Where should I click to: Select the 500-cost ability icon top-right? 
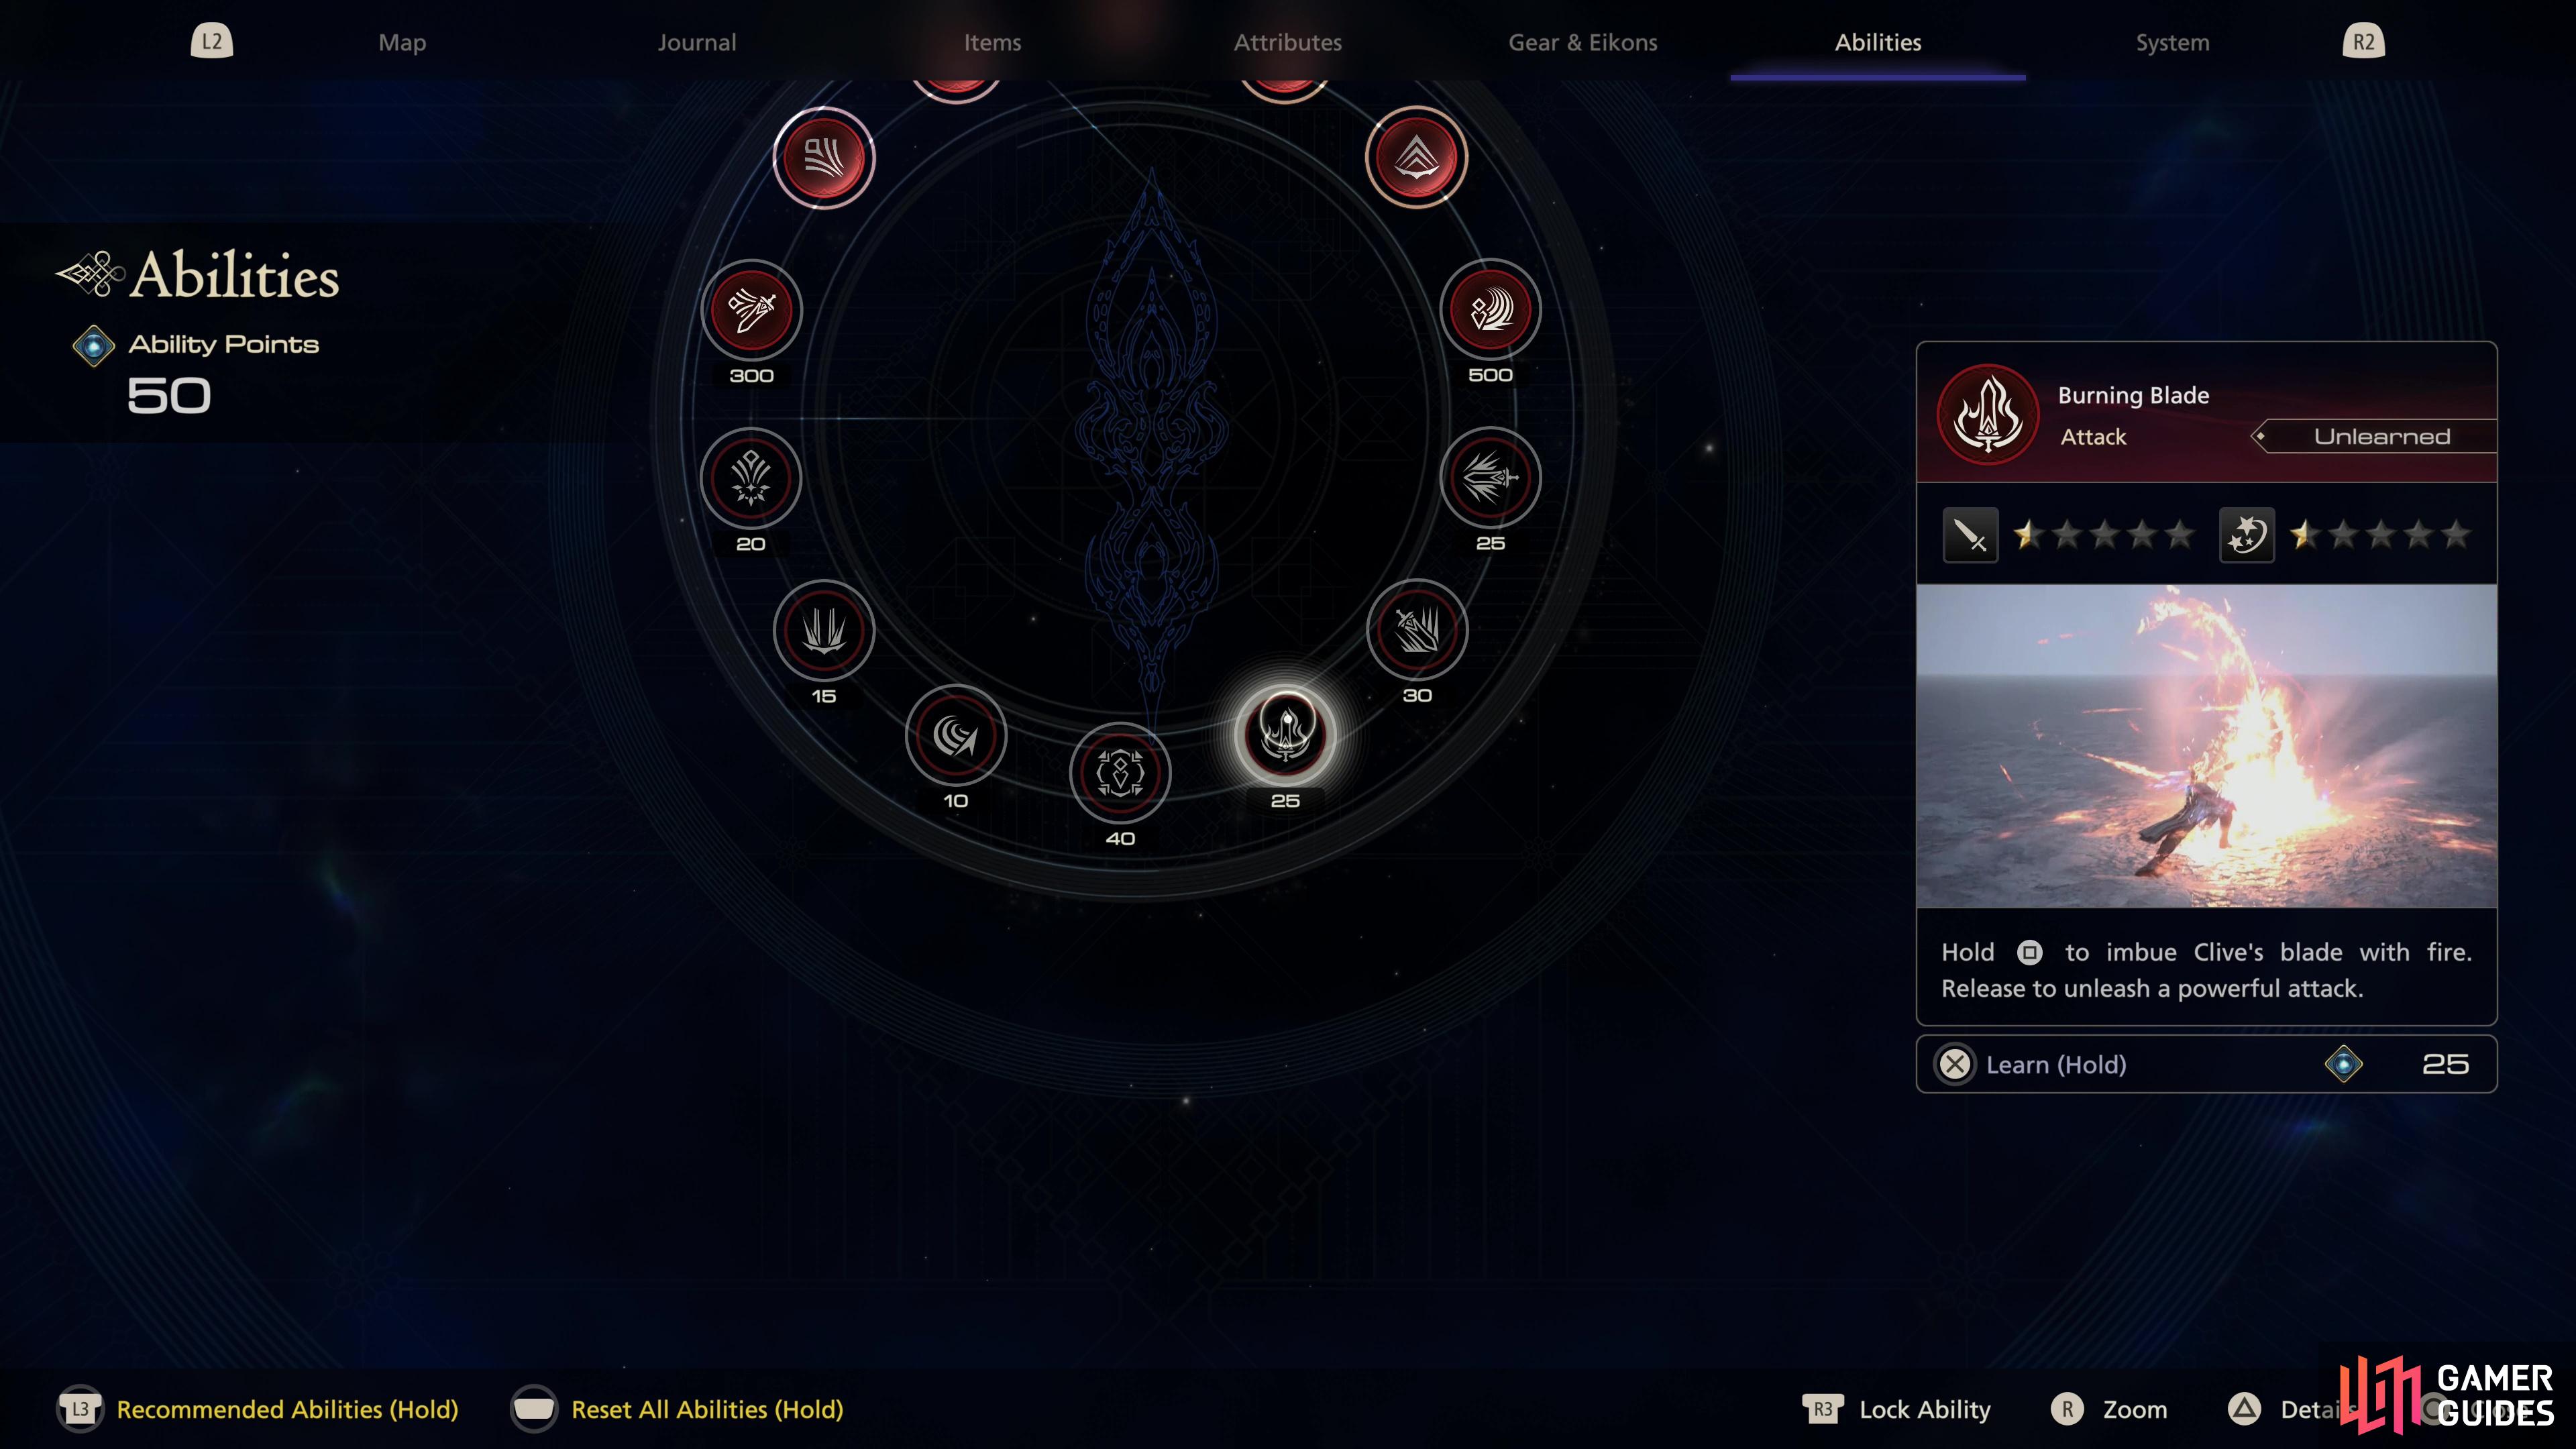pyautogui.click(x=1490, y=310)
